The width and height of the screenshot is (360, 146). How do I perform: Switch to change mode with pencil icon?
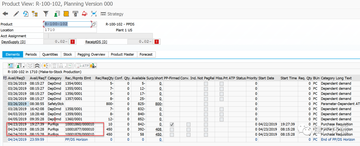tap(16, 14)
